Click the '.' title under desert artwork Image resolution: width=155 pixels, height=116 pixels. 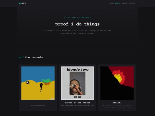coord(38,103)
